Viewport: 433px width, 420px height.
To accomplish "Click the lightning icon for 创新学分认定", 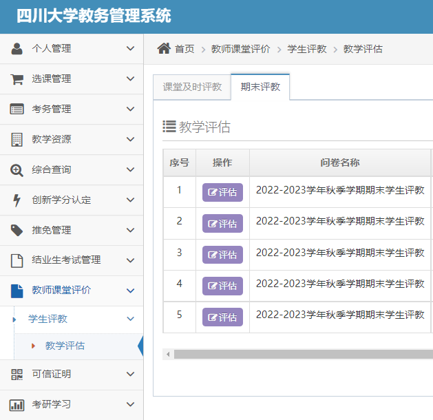I will [x=17, y=200].
